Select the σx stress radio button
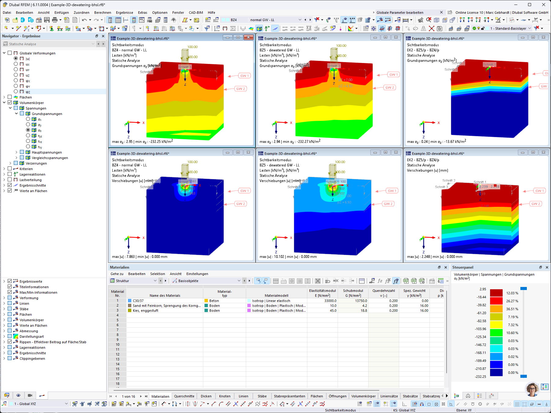Screen dimensions: 551x413 pos(28,119)
